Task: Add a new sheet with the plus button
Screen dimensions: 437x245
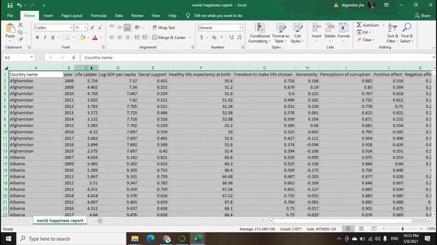Action: (100, 220)
